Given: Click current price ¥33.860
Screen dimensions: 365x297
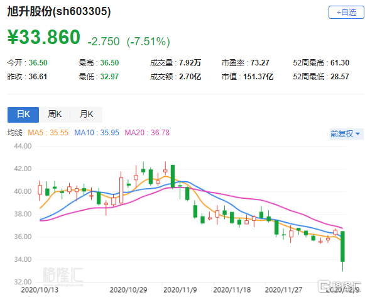Looking at the screenshot, I should coord(44,37).
